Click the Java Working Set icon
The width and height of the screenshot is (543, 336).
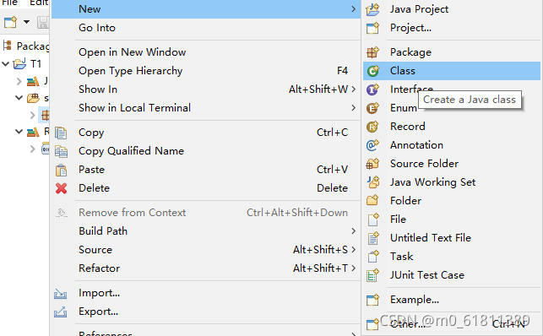tap(372, 182)
